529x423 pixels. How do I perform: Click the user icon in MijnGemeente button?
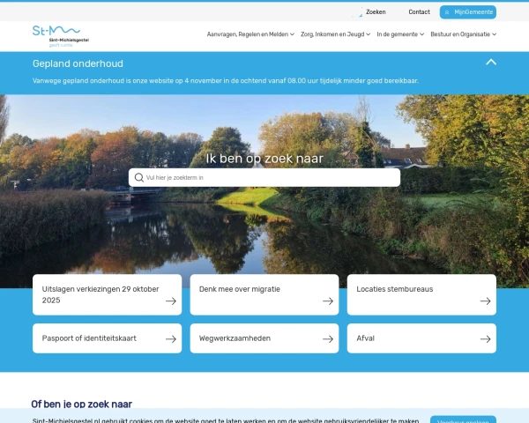(x=447, y=12)
